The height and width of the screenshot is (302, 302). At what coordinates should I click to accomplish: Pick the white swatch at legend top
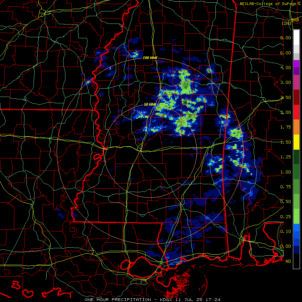[x=296, y=38]
